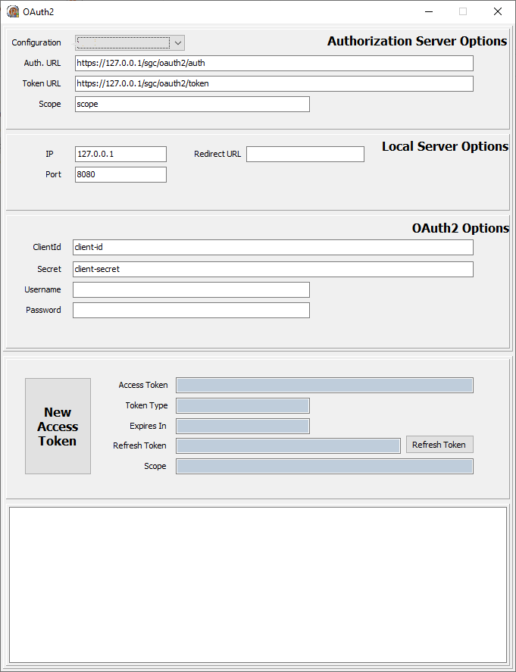Click the Redirect URL input box
516x672 pixels.
[x=305, y=154]
